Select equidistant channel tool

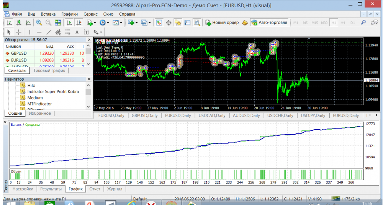(58, 32)
